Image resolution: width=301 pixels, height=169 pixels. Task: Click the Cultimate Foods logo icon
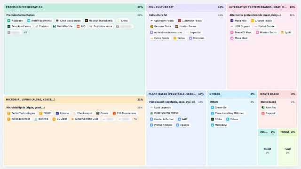[x=180, y=21]
